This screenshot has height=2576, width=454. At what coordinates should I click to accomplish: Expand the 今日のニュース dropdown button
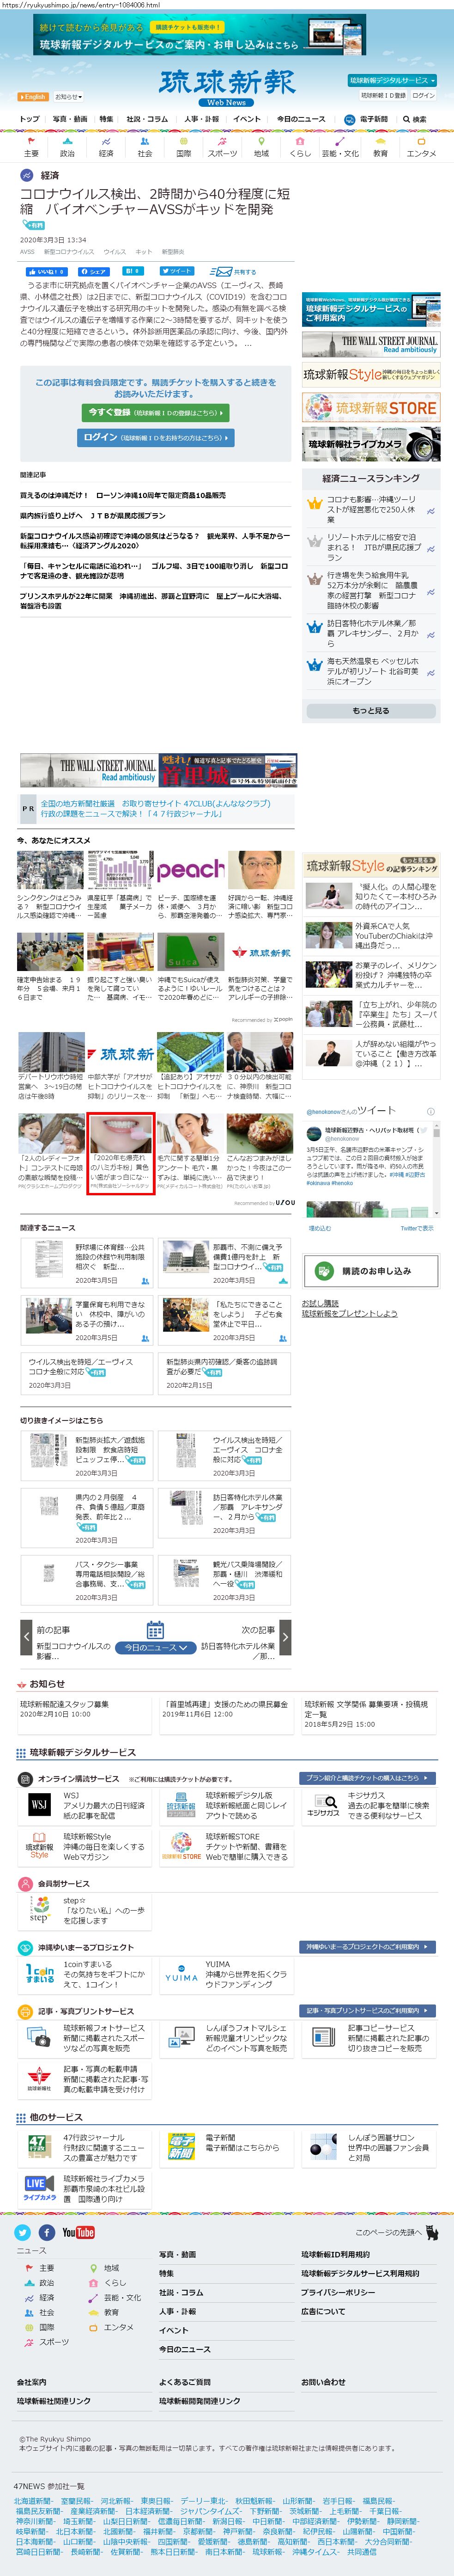point(155,1647)
